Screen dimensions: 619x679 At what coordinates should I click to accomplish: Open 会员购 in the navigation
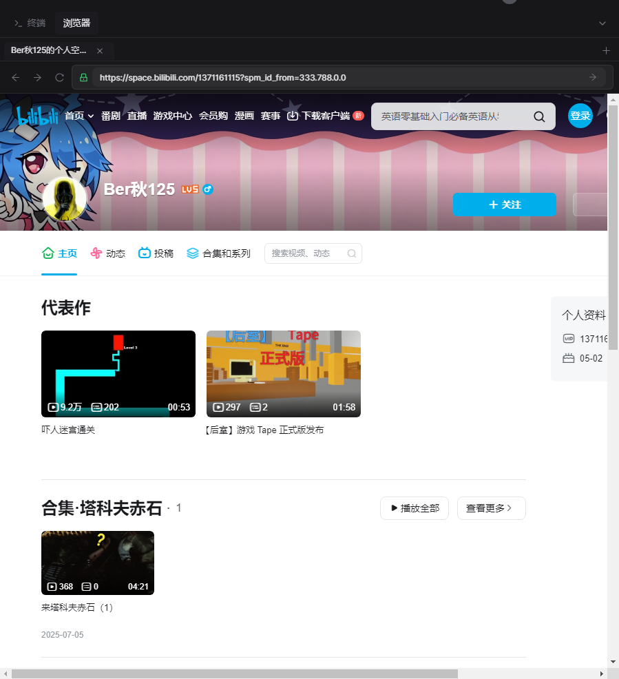(x=213, y=116)
